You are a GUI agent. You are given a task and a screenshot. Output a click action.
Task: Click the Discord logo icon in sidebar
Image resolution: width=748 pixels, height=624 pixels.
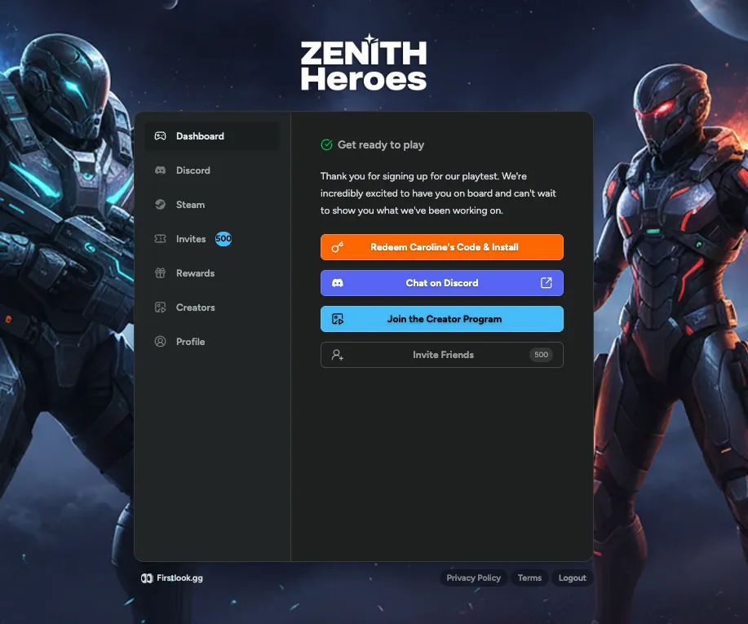(161, 170)
